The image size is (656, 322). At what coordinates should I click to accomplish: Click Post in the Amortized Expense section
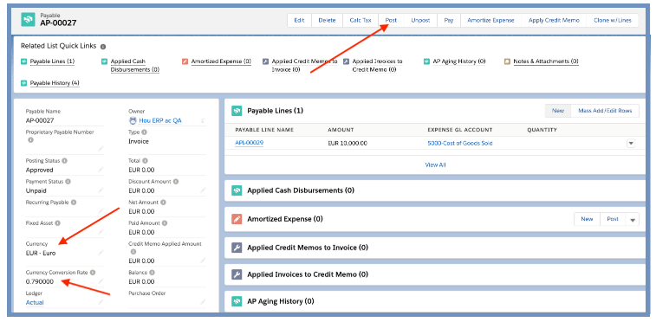(613, 219)
